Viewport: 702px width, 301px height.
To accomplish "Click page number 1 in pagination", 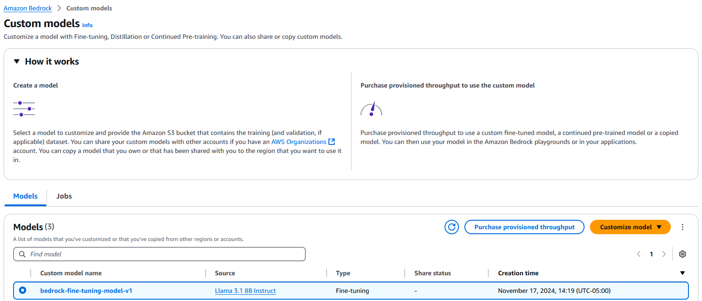I will point(651,254).
